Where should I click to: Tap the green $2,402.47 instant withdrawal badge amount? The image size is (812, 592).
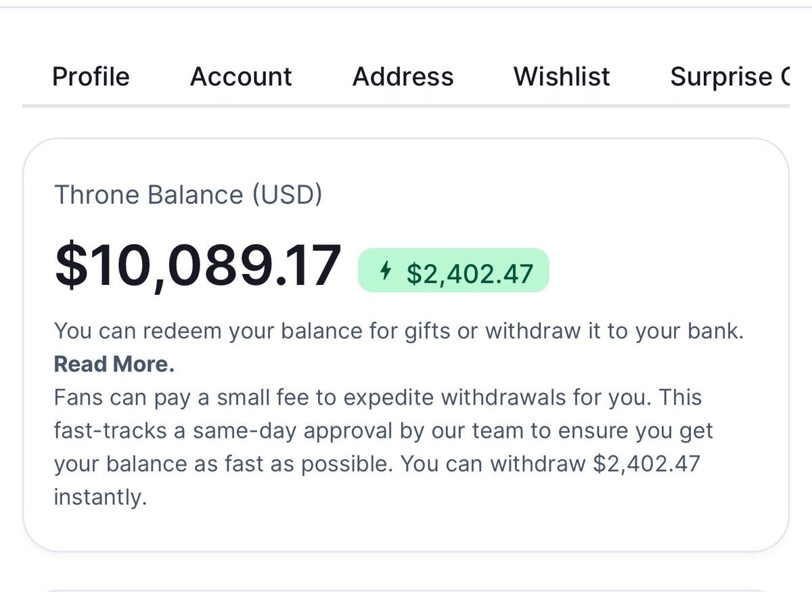pos(470,273)
